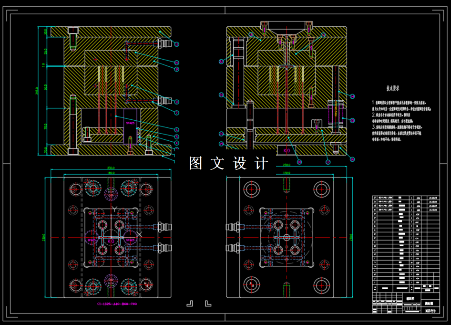Select row 22 of the parts list table

point(406,198)
